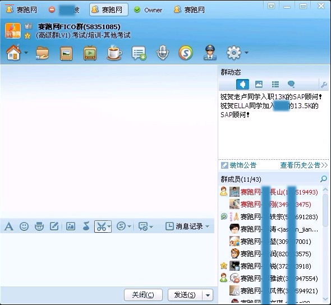Select member row ending in 691283)
Viewport: 331px width, 305px height.
coord(271,216)
